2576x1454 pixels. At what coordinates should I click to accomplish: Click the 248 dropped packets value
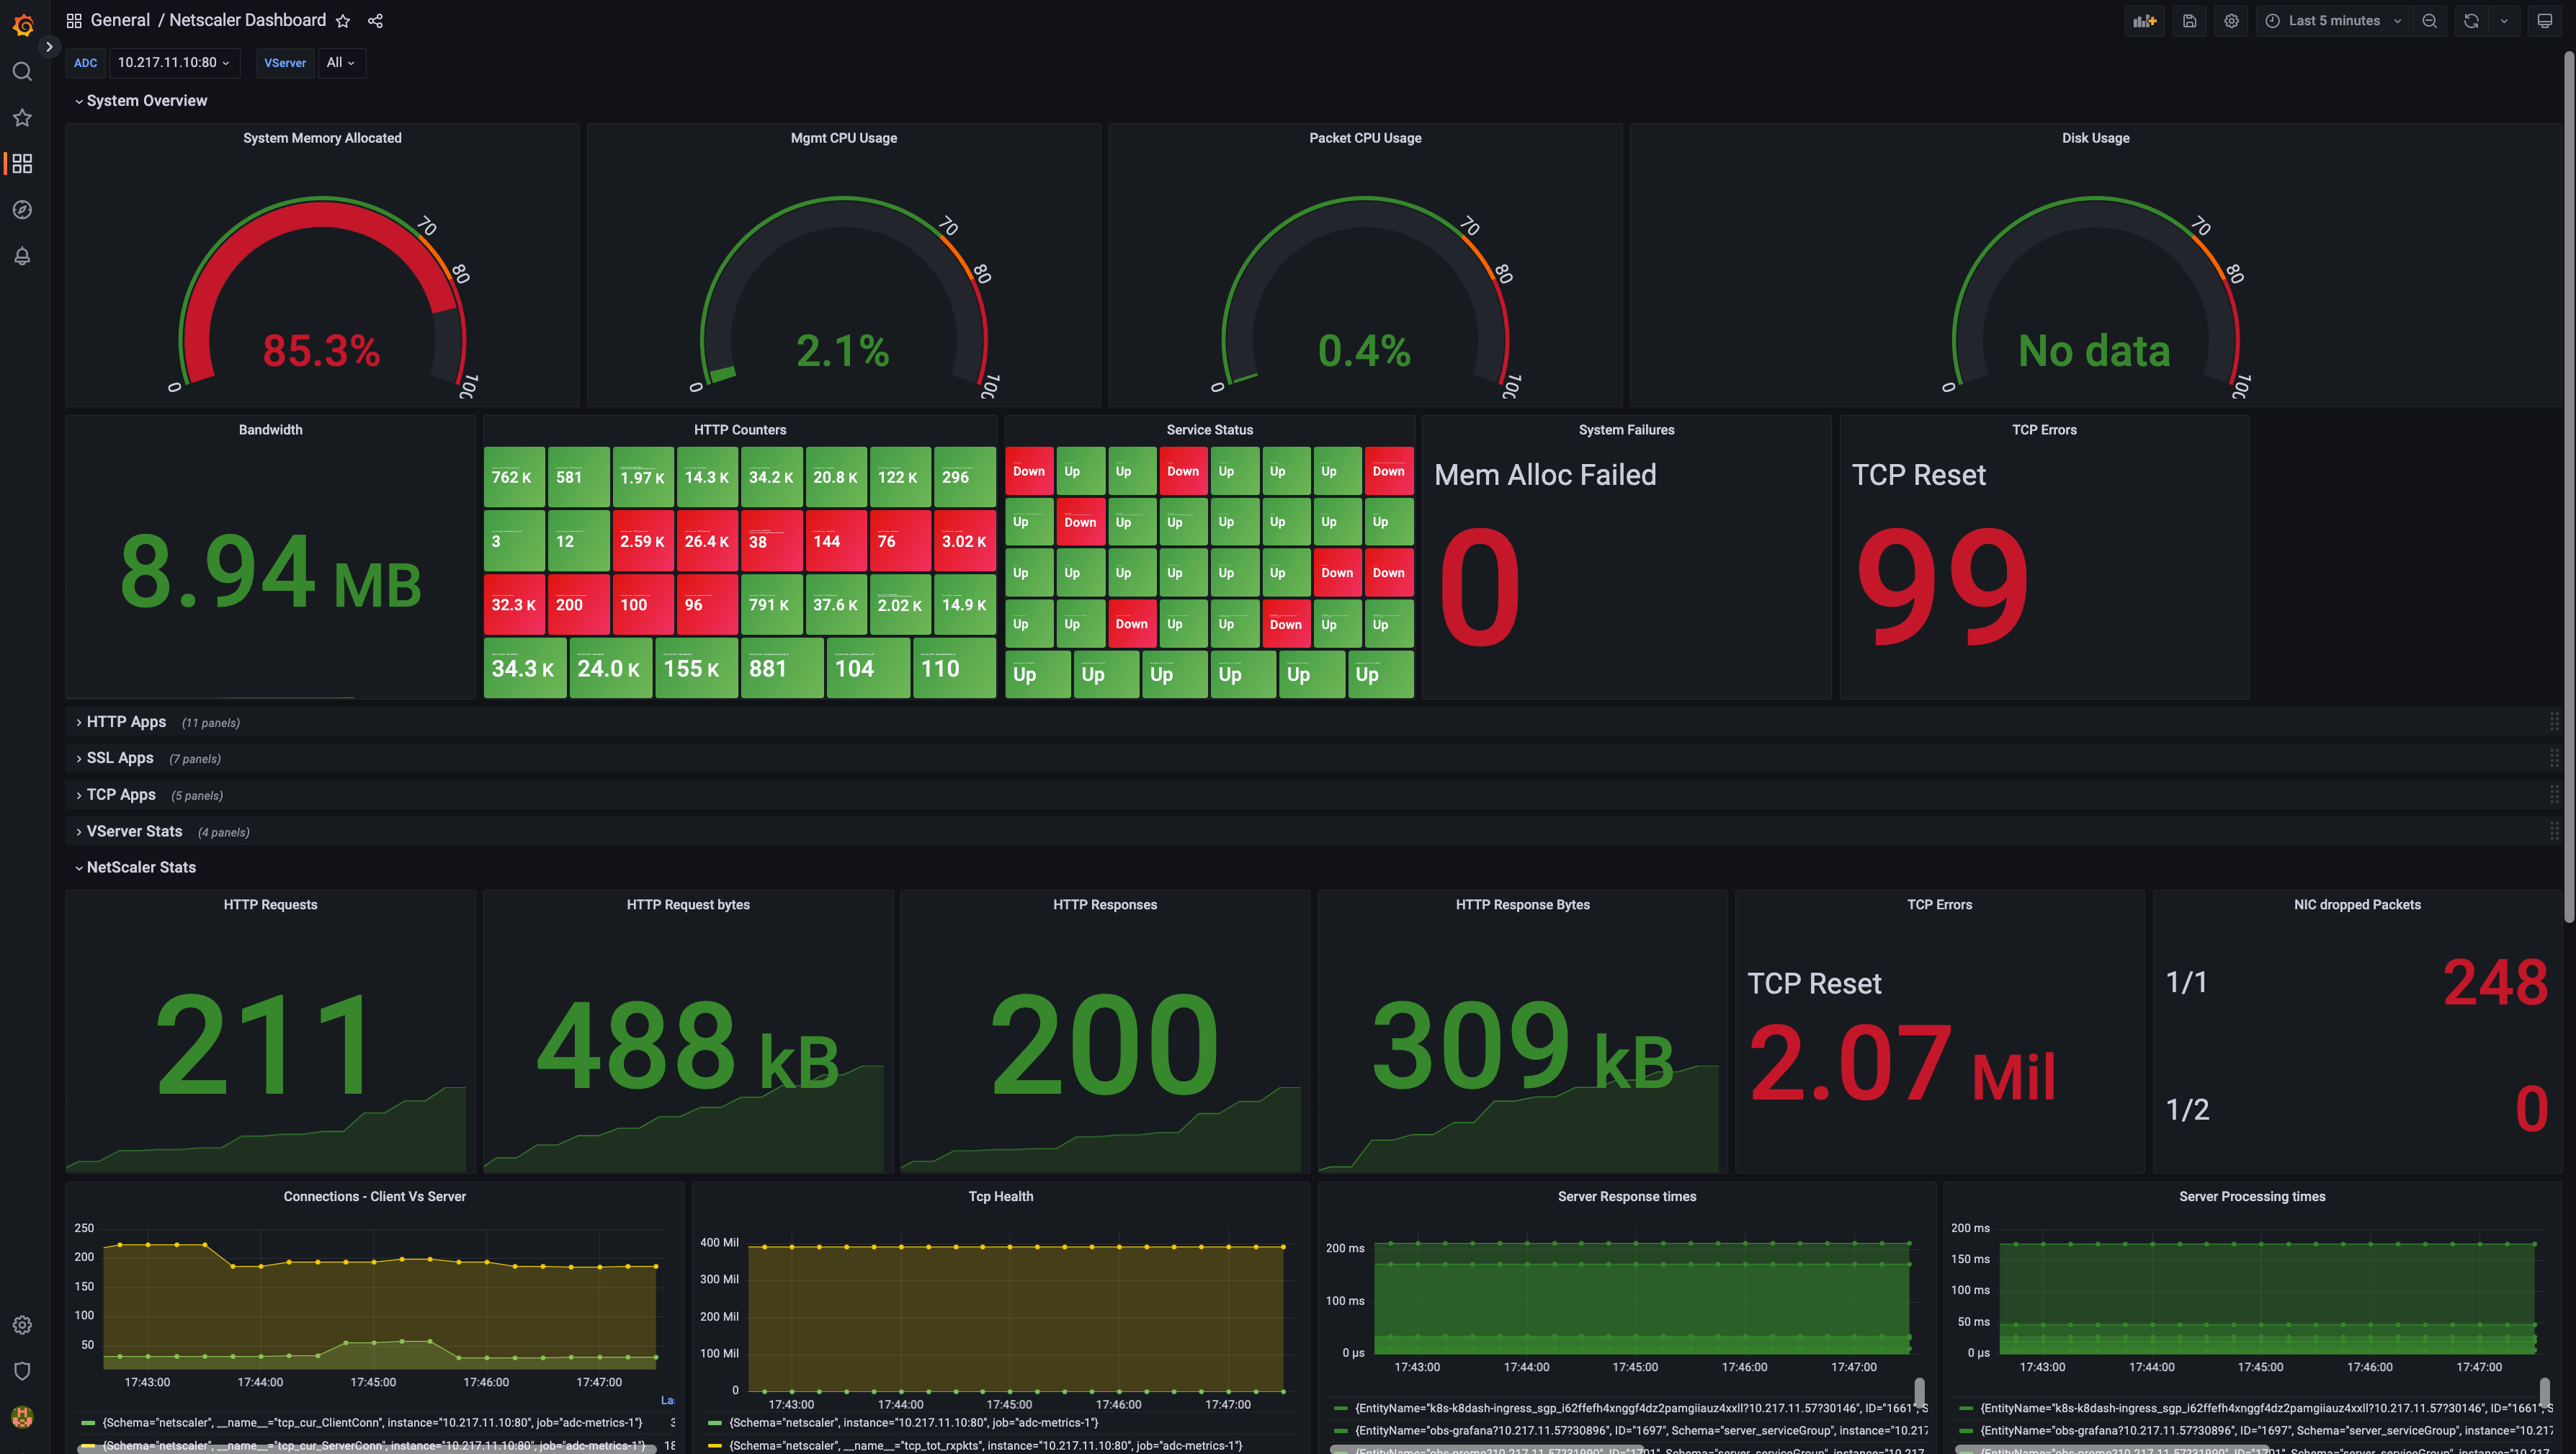[x=2495, y=982]
